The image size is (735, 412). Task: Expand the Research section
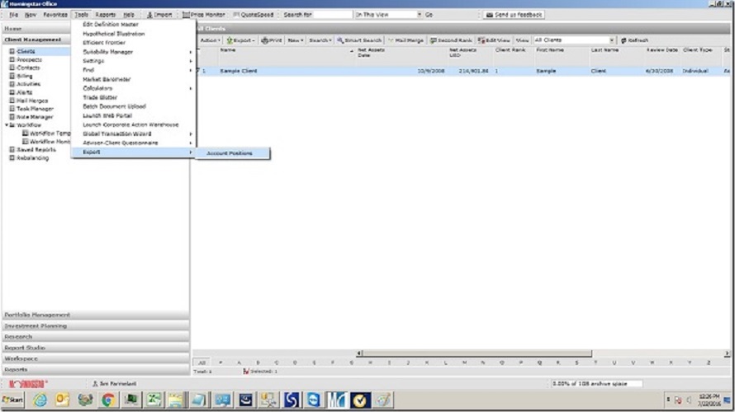[x=96, y=337]
